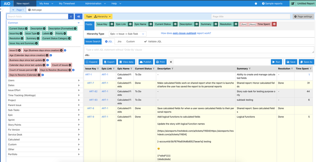The width and height of the screenshot is (316, 162).
Task: Open the Hierarchy Type select box
Action: tap(127, 34)
